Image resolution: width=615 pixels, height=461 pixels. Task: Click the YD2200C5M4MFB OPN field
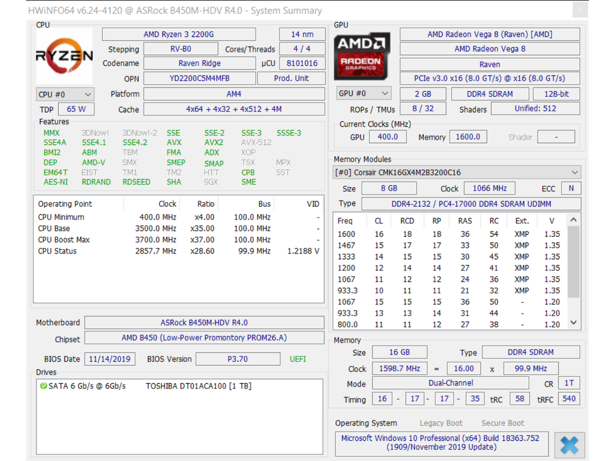tap(199, 78)
